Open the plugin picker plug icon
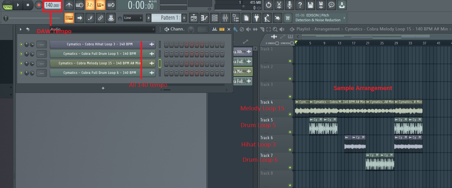The height and width of the screenshot is (188, 452). (257, 18)
